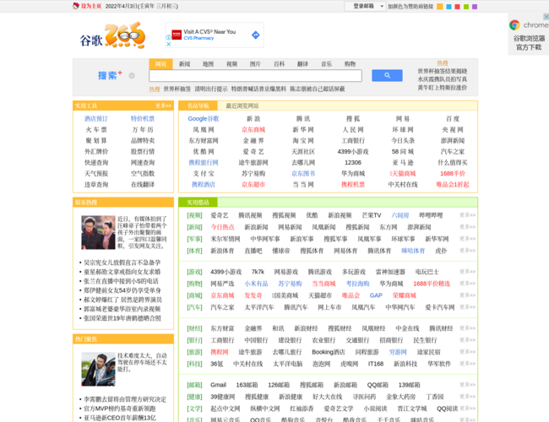Pick the orange theme color swatch
This screenshot has width=549, height=422.
pyautogui.click(x=440, y=6)
